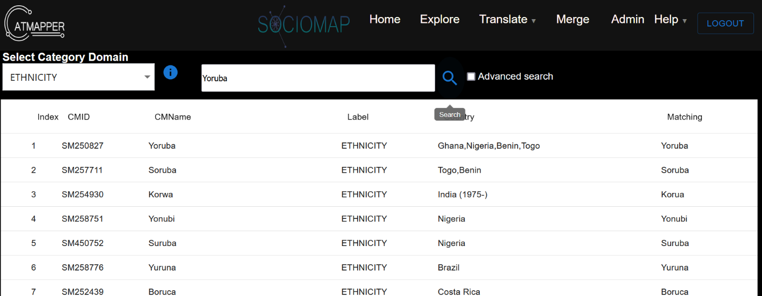Click the magnifying glass search icon

pyautogui.click(x=450, y=78)
